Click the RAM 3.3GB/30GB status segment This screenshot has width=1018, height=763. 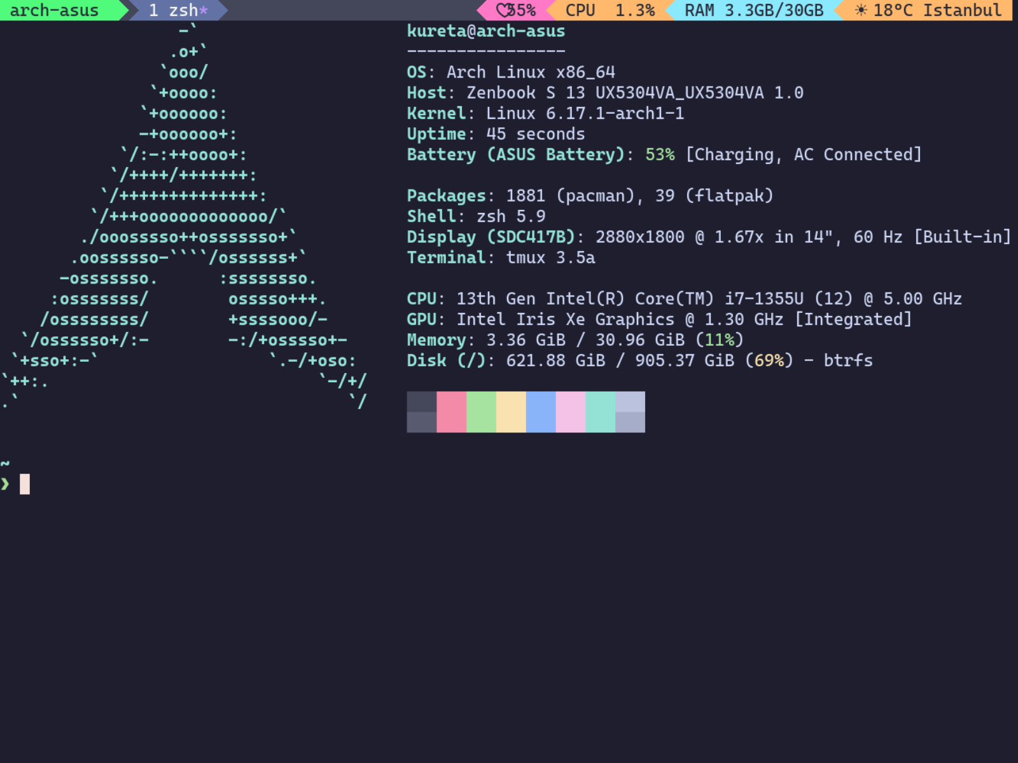753,10
